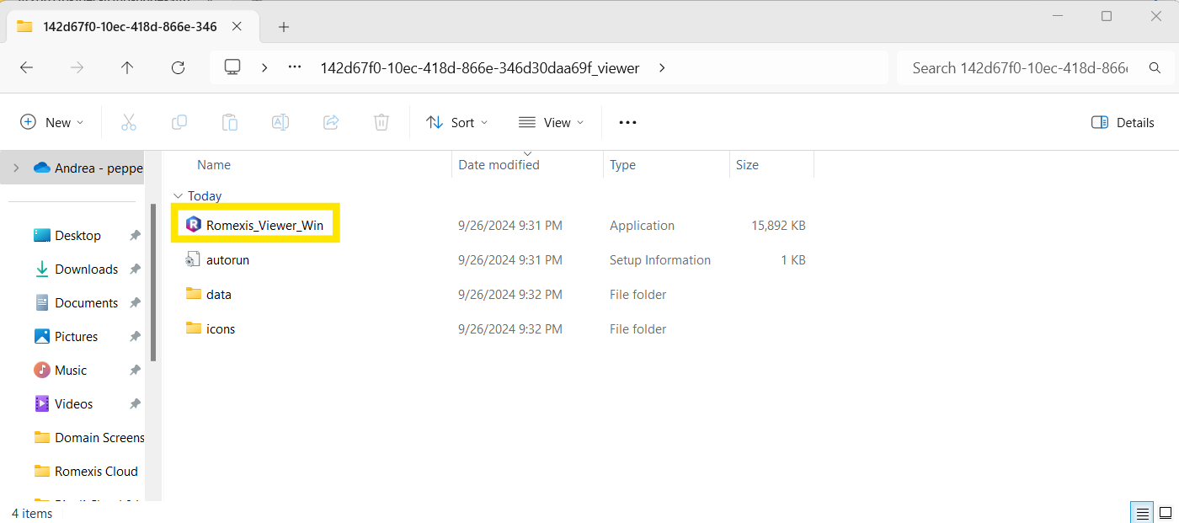Click the pin icon beside Videos
1179x523 pixels.
135,404
